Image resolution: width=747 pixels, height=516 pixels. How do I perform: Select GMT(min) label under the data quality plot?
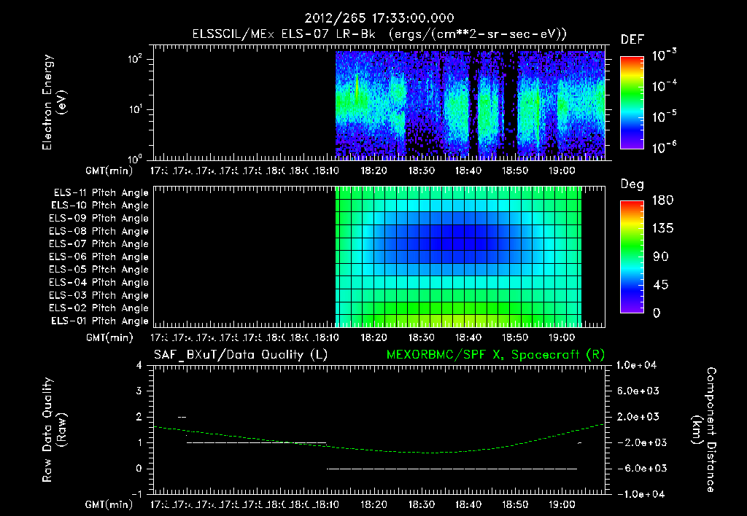109,504
